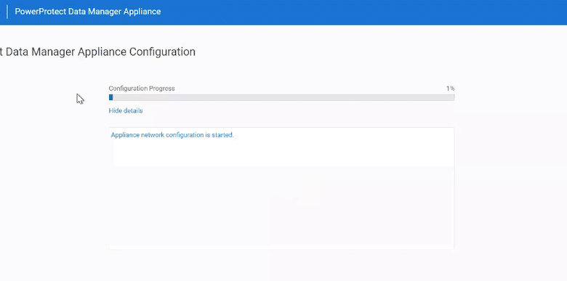This screenshot has width=567, height=281.
Task: Click the Hide details link
Action: 126,111
